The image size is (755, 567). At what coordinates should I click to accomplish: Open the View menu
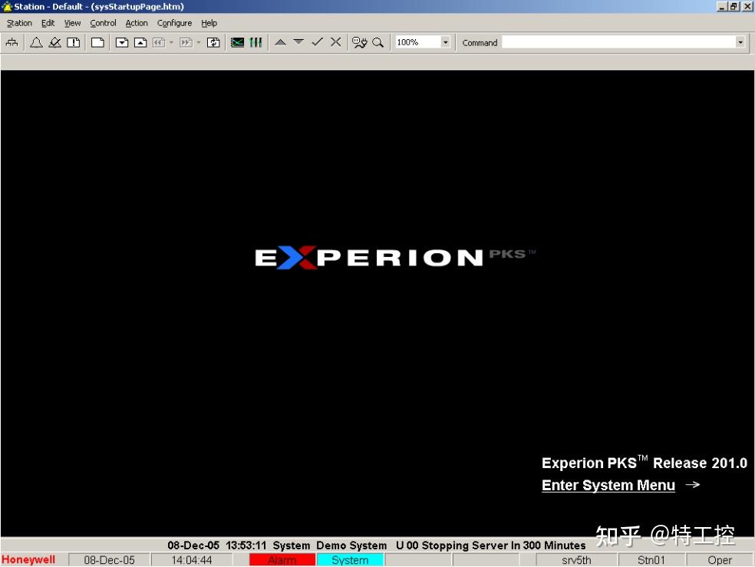(72, 23)
